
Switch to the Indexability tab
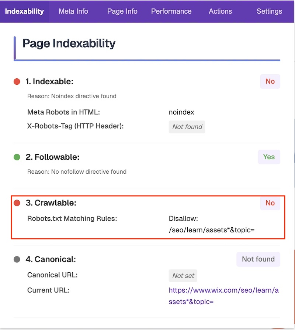click(x=24, y=11)
